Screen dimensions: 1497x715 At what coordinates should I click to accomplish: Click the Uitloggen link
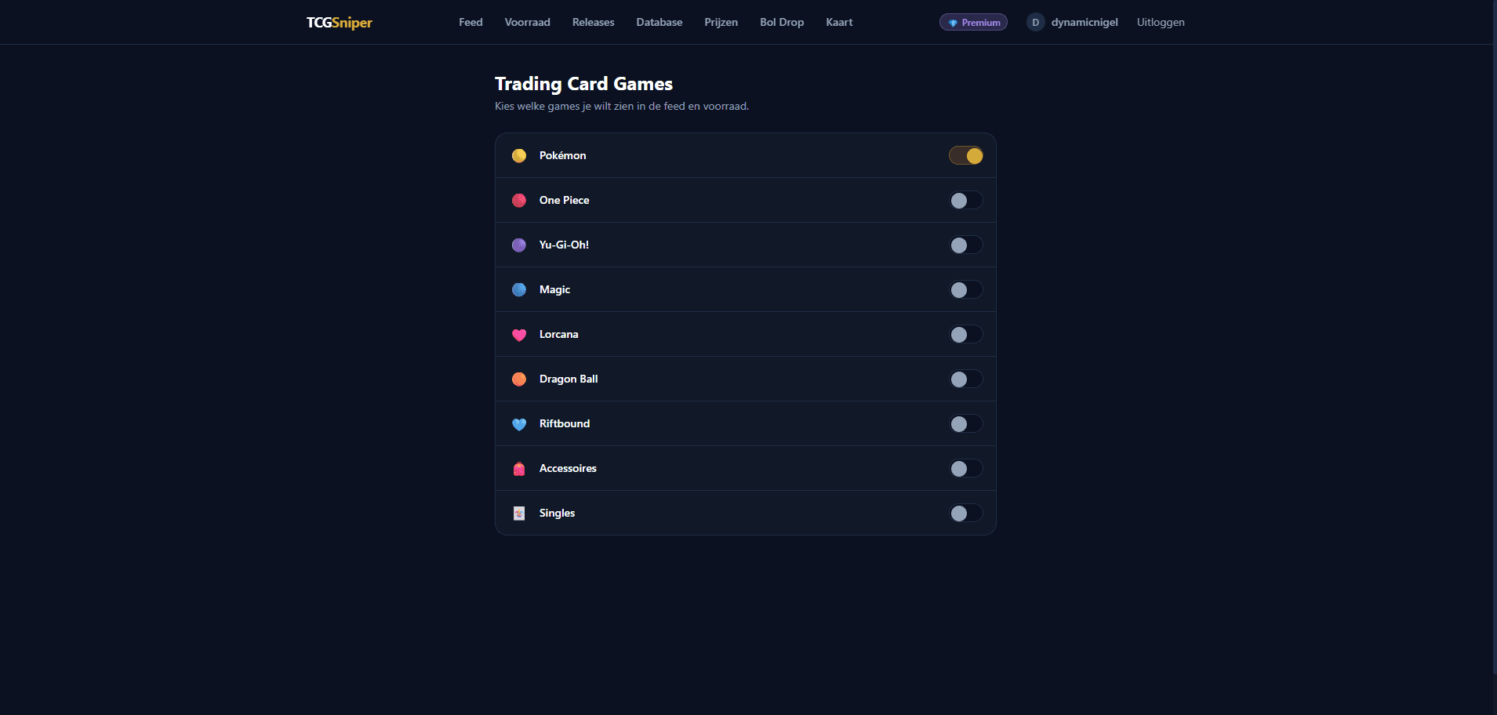pos(1160,23)
